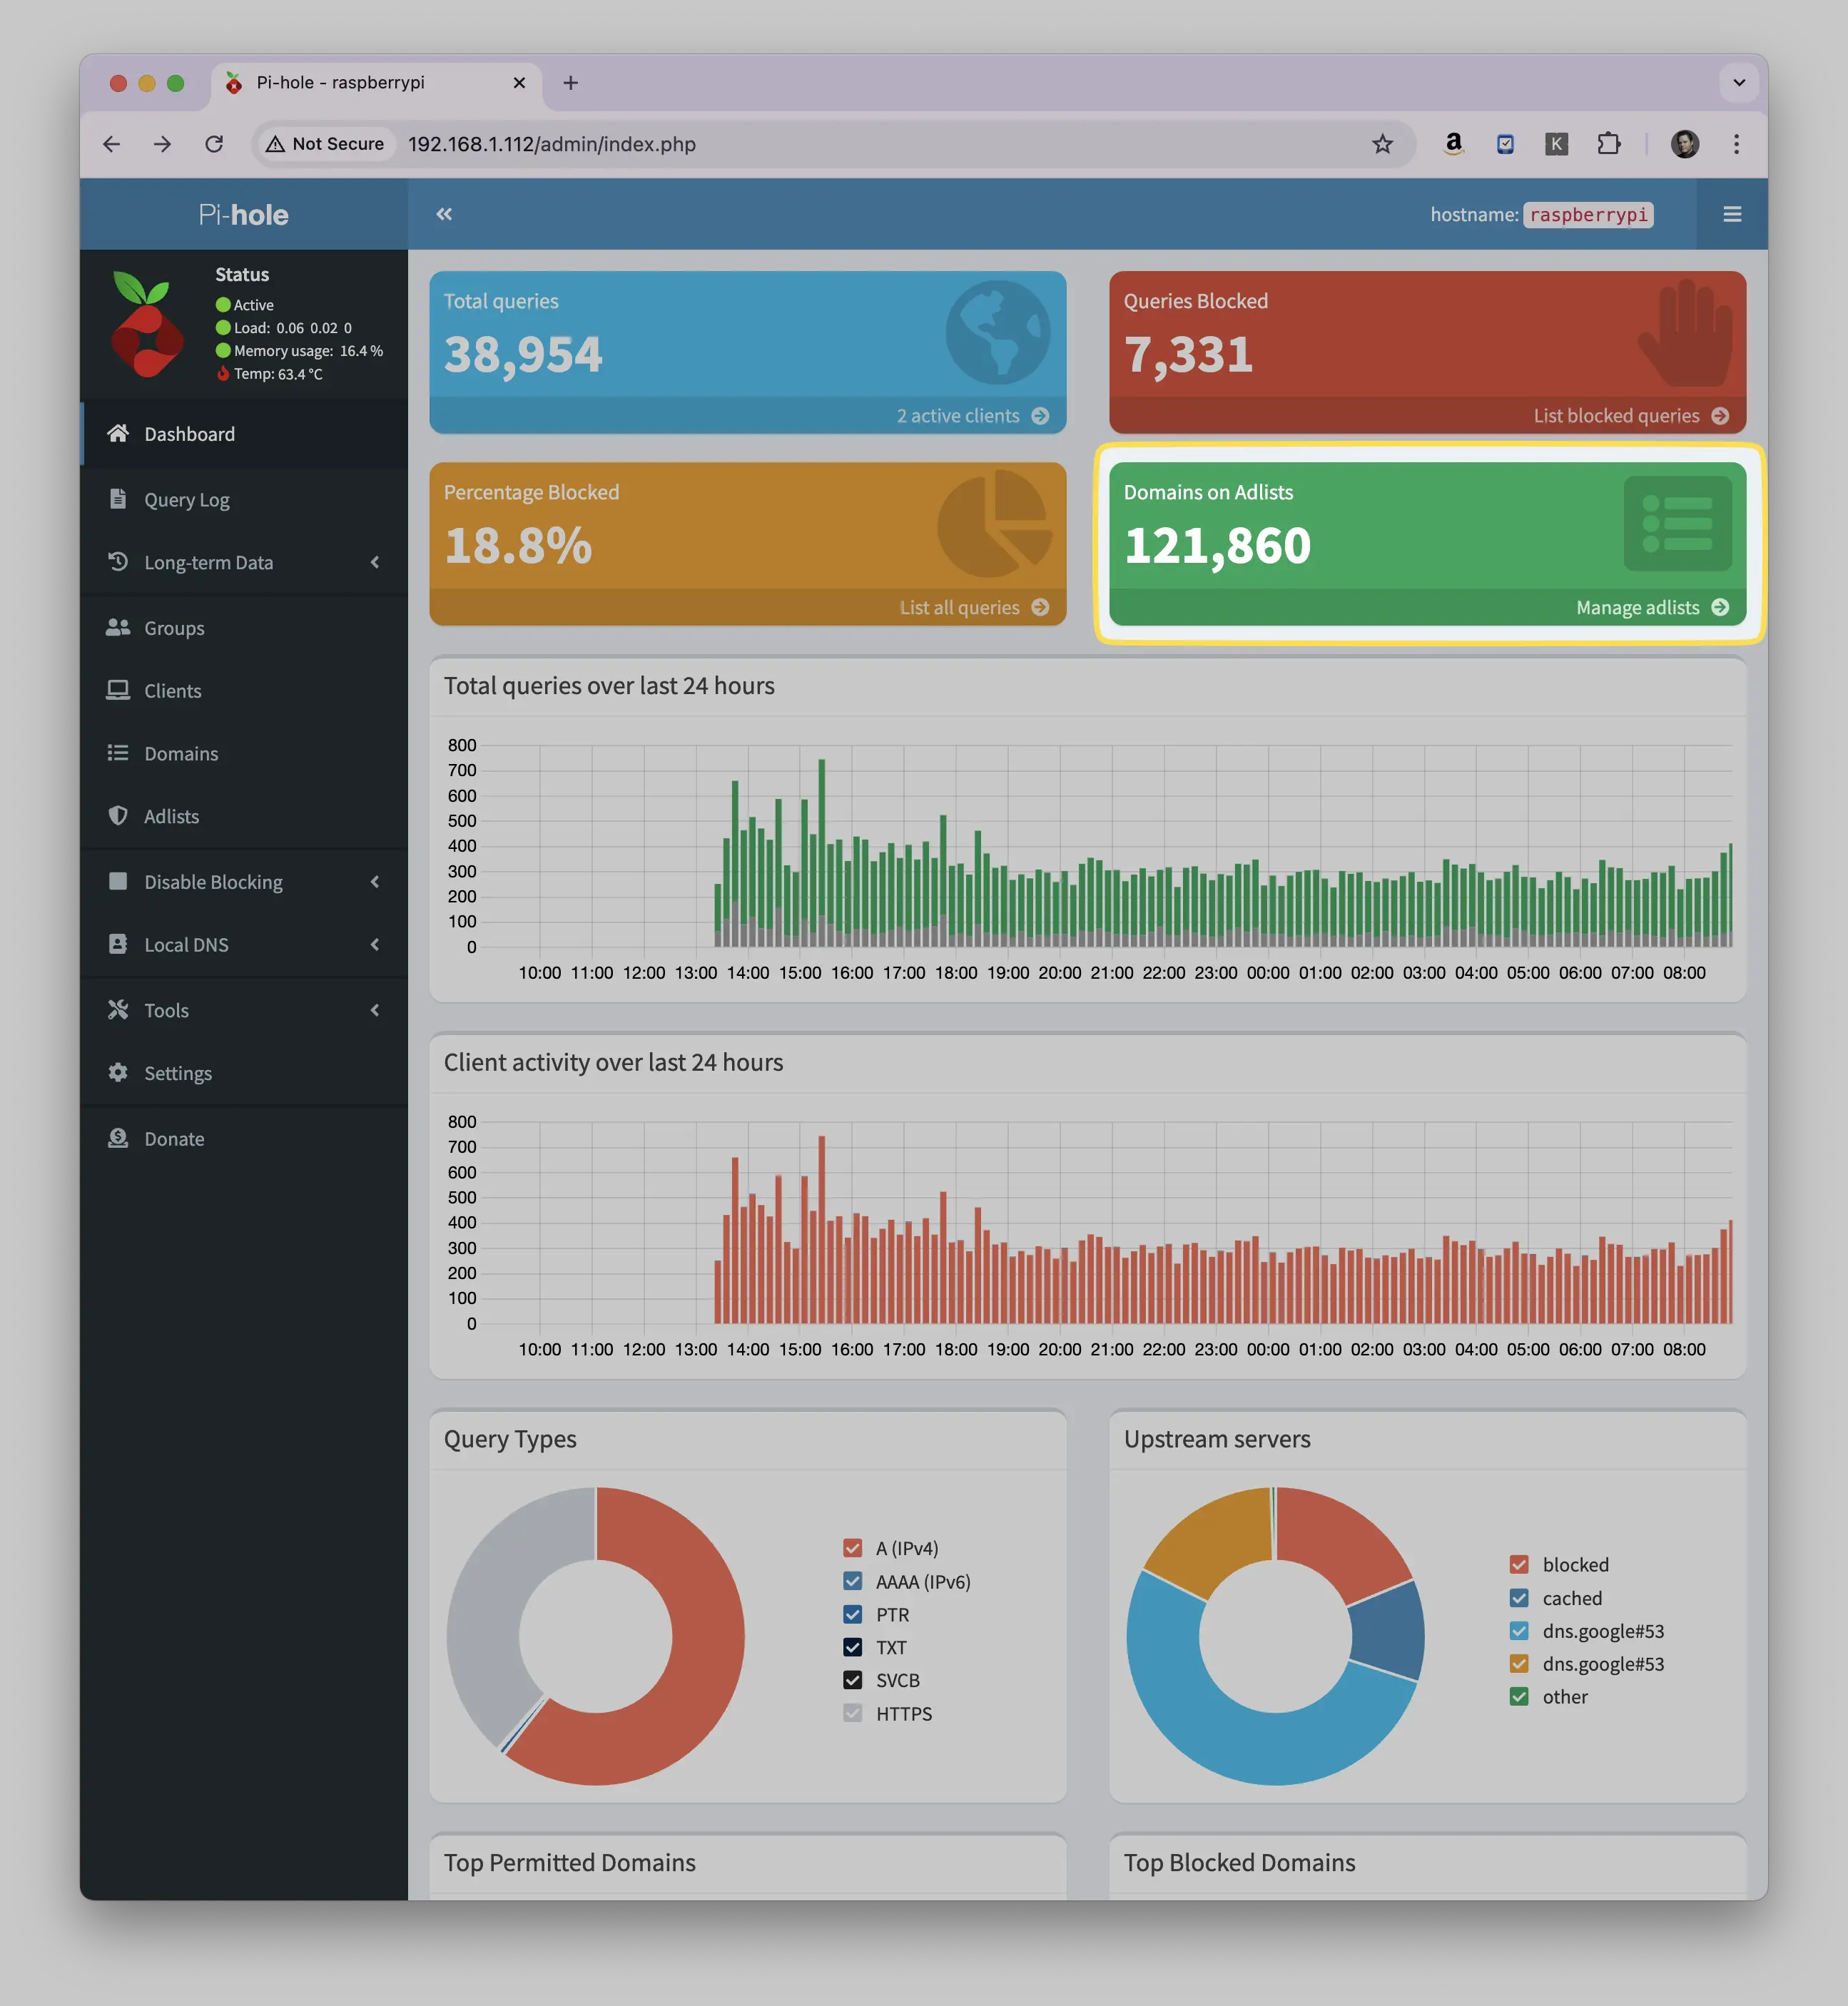1848x2006 pixels.
Task: Uncheck A (IPv4) query type
Action: coord(853,1548)
